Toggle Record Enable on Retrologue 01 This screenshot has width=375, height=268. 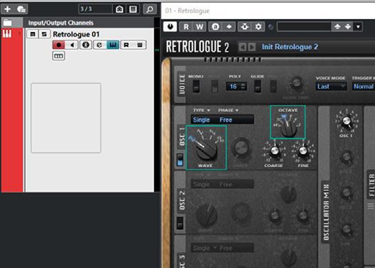click(x=59, y=45)
